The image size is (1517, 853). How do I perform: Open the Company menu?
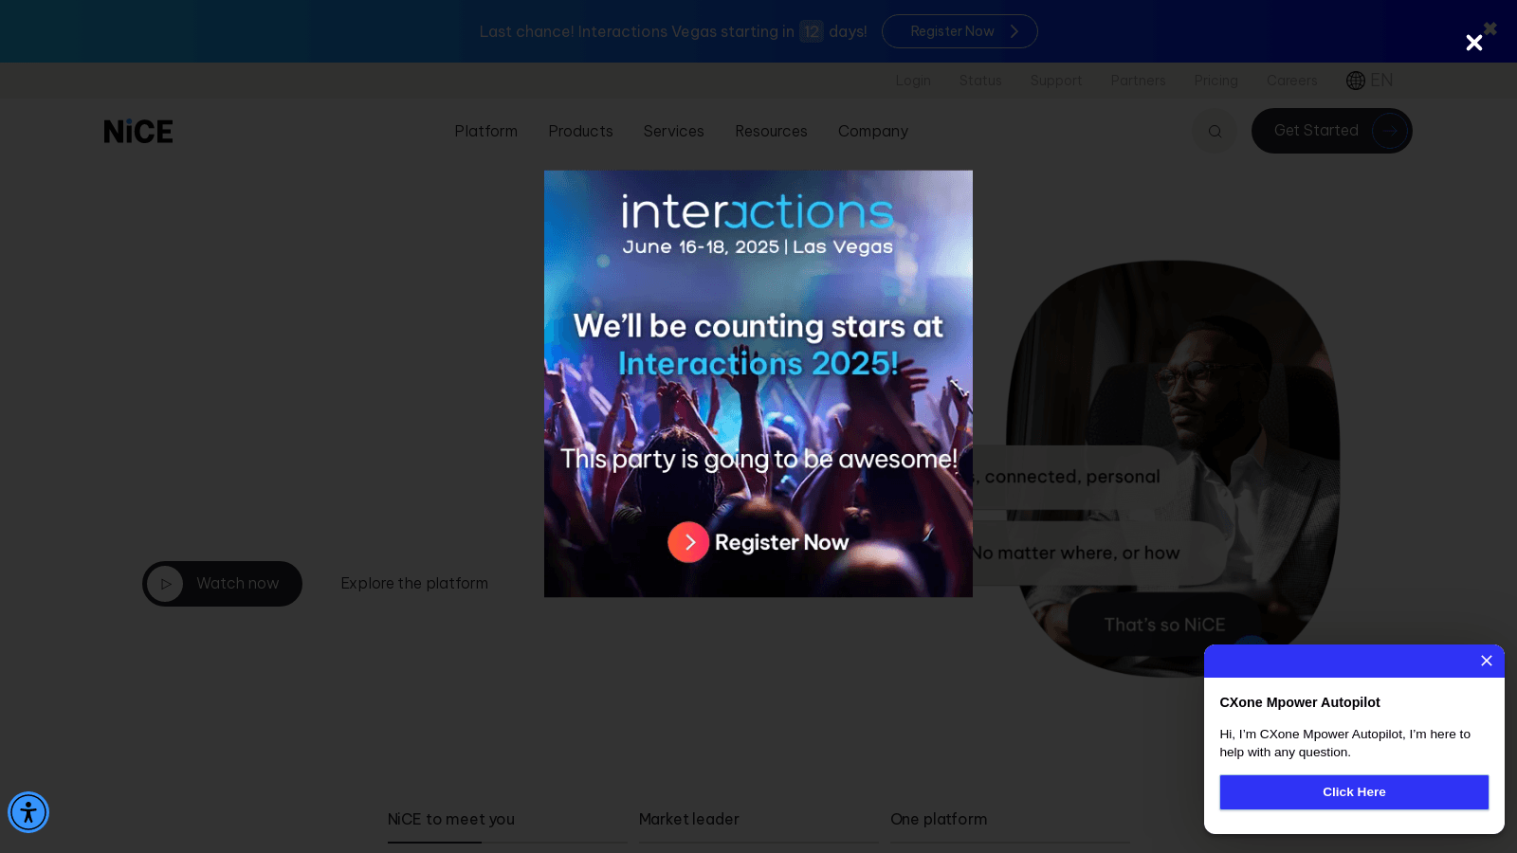(872, 131)
